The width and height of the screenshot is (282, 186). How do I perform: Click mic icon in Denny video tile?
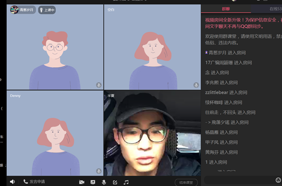[x=99, y=171]
